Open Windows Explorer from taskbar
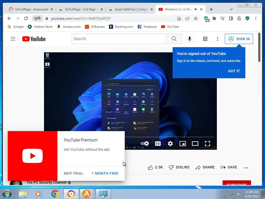This screenshot has height=199, width=265. click(x=23, y=194)
